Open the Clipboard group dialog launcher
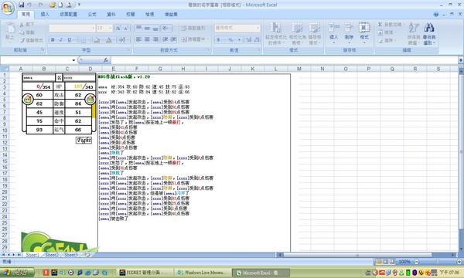The height and width of the screenshot is (278, 464). [43, 50]
